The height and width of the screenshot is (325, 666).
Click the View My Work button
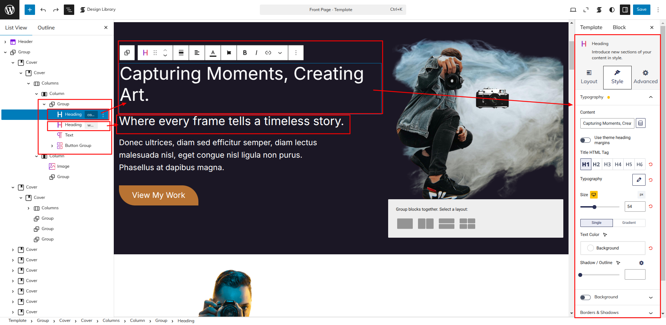pyautogui.click(x=159, y=195)
